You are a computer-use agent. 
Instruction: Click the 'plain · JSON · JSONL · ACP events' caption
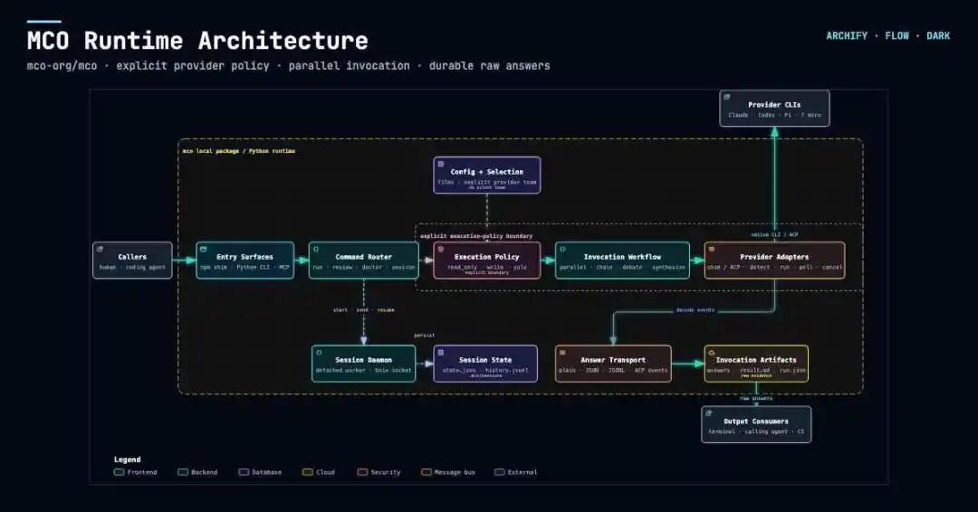coord(612,371)
